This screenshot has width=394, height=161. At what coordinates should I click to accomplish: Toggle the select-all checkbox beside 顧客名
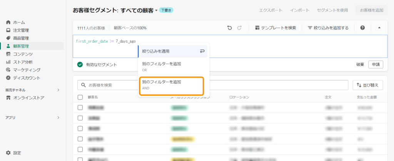tap(80, 97)
